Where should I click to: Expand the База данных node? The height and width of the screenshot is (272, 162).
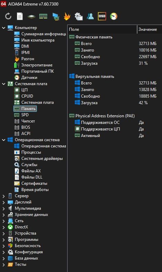coord(4,259)
